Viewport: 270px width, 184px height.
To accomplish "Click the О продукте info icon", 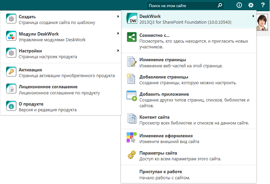I will (11, 106).
